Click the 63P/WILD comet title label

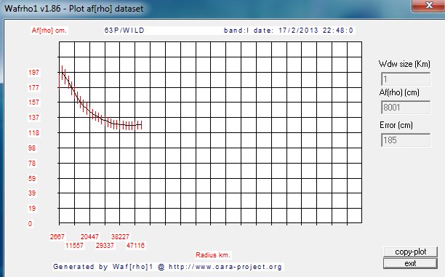tap(124, 31)
